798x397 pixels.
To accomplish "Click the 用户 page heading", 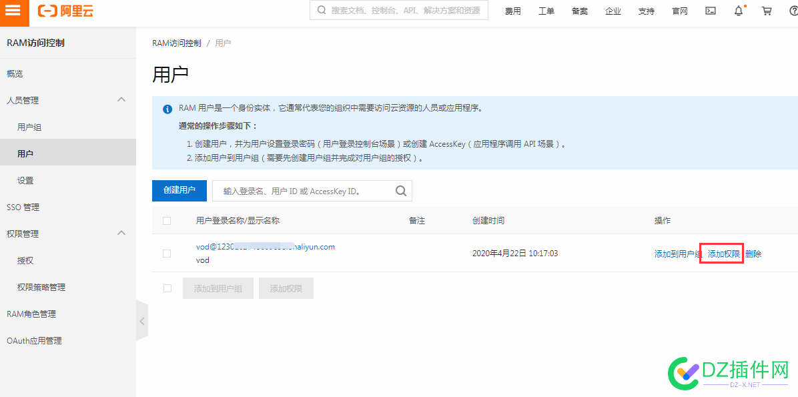I will tap(171, 74).
